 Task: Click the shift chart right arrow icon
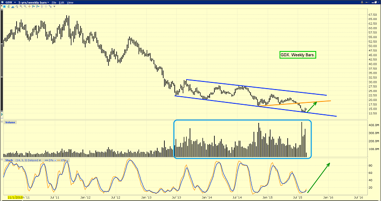38,6
